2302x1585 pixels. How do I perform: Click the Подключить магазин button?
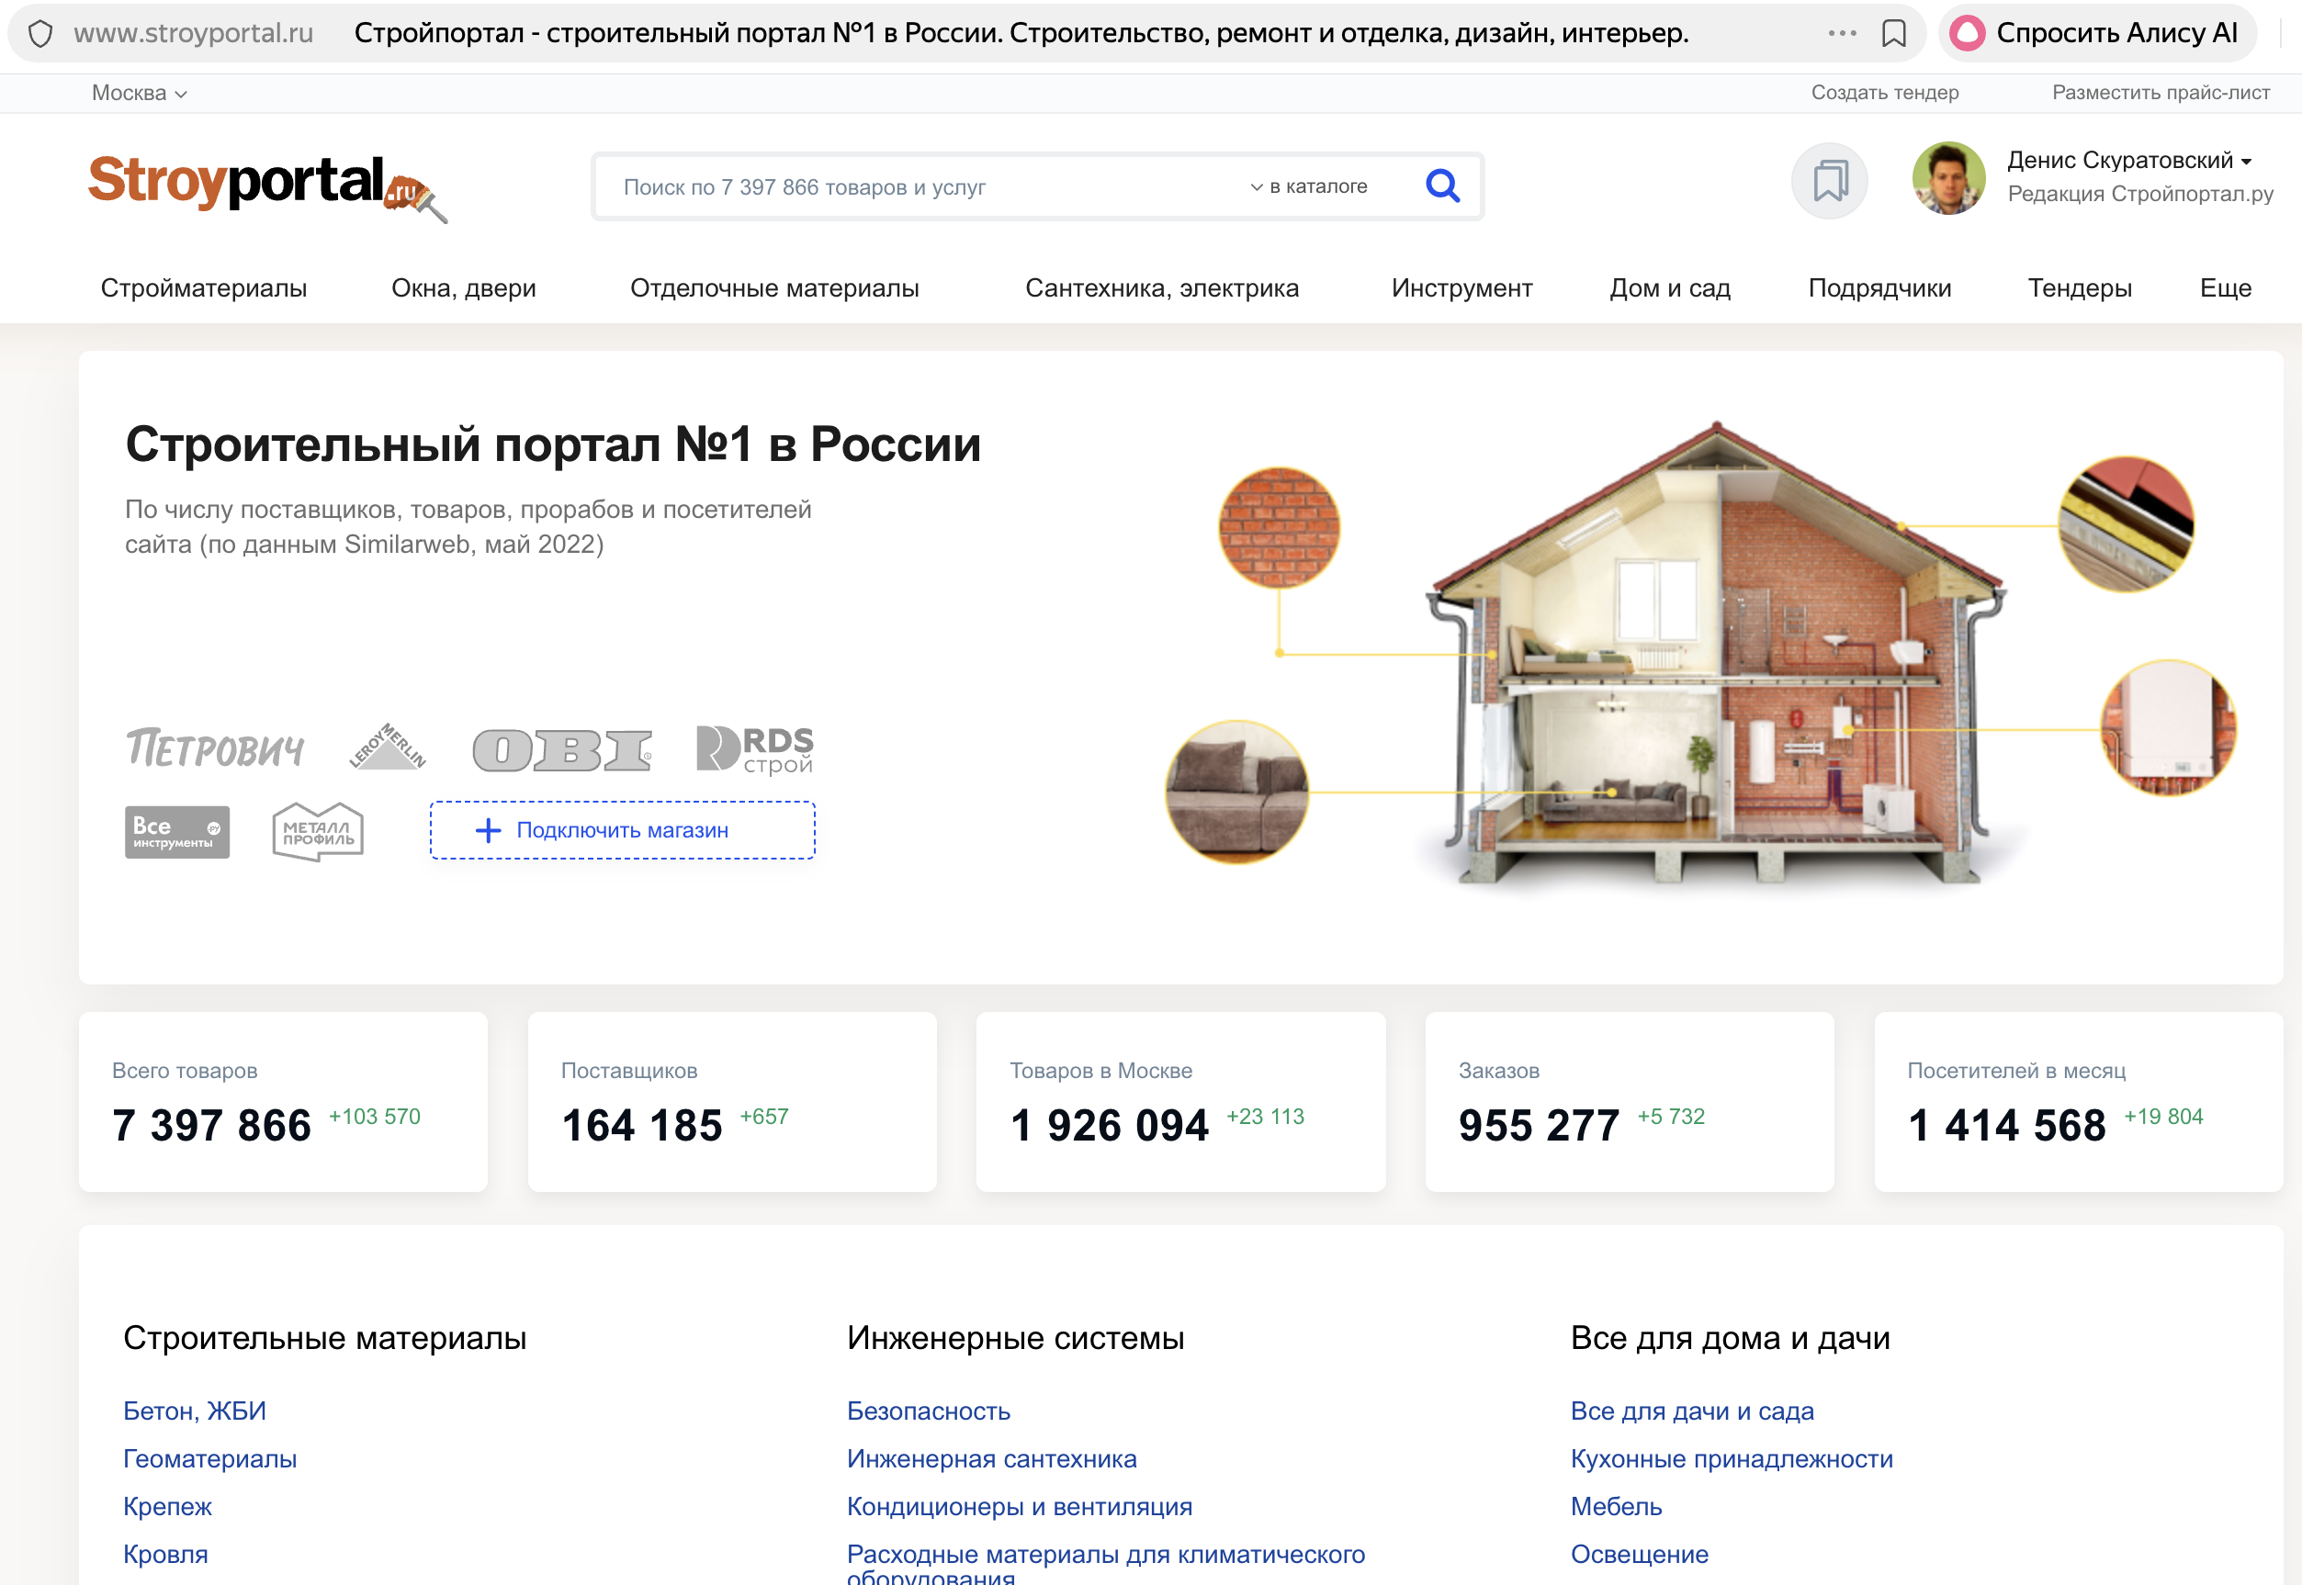coord(622,830)
